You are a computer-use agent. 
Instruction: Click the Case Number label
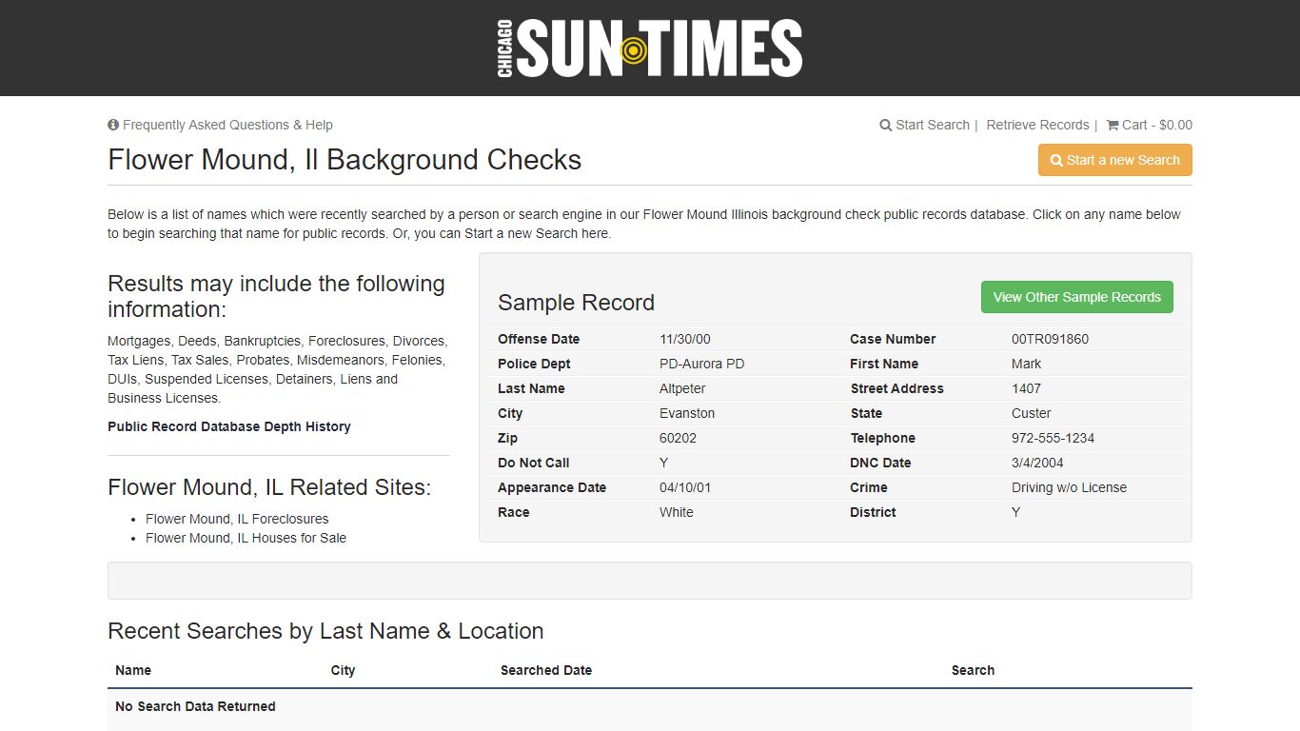click(893, 339)
